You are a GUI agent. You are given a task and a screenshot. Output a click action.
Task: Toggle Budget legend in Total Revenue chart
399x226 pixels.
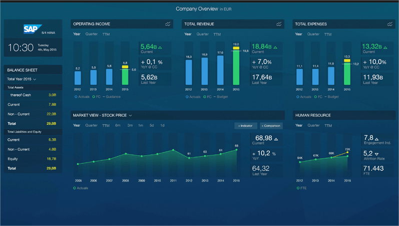click(x=221, y=97)
